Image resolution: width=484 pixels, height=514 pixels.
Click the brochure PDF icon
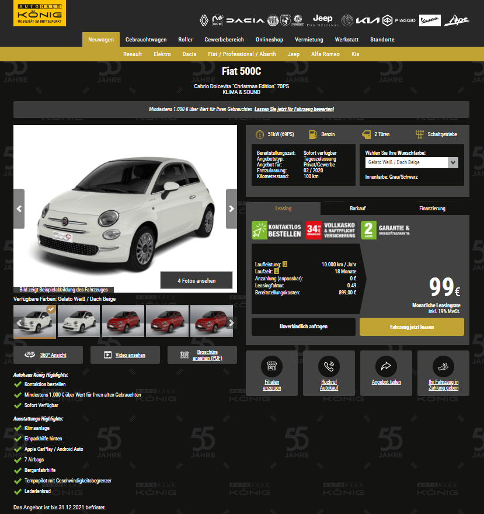(x=184, y=355)
